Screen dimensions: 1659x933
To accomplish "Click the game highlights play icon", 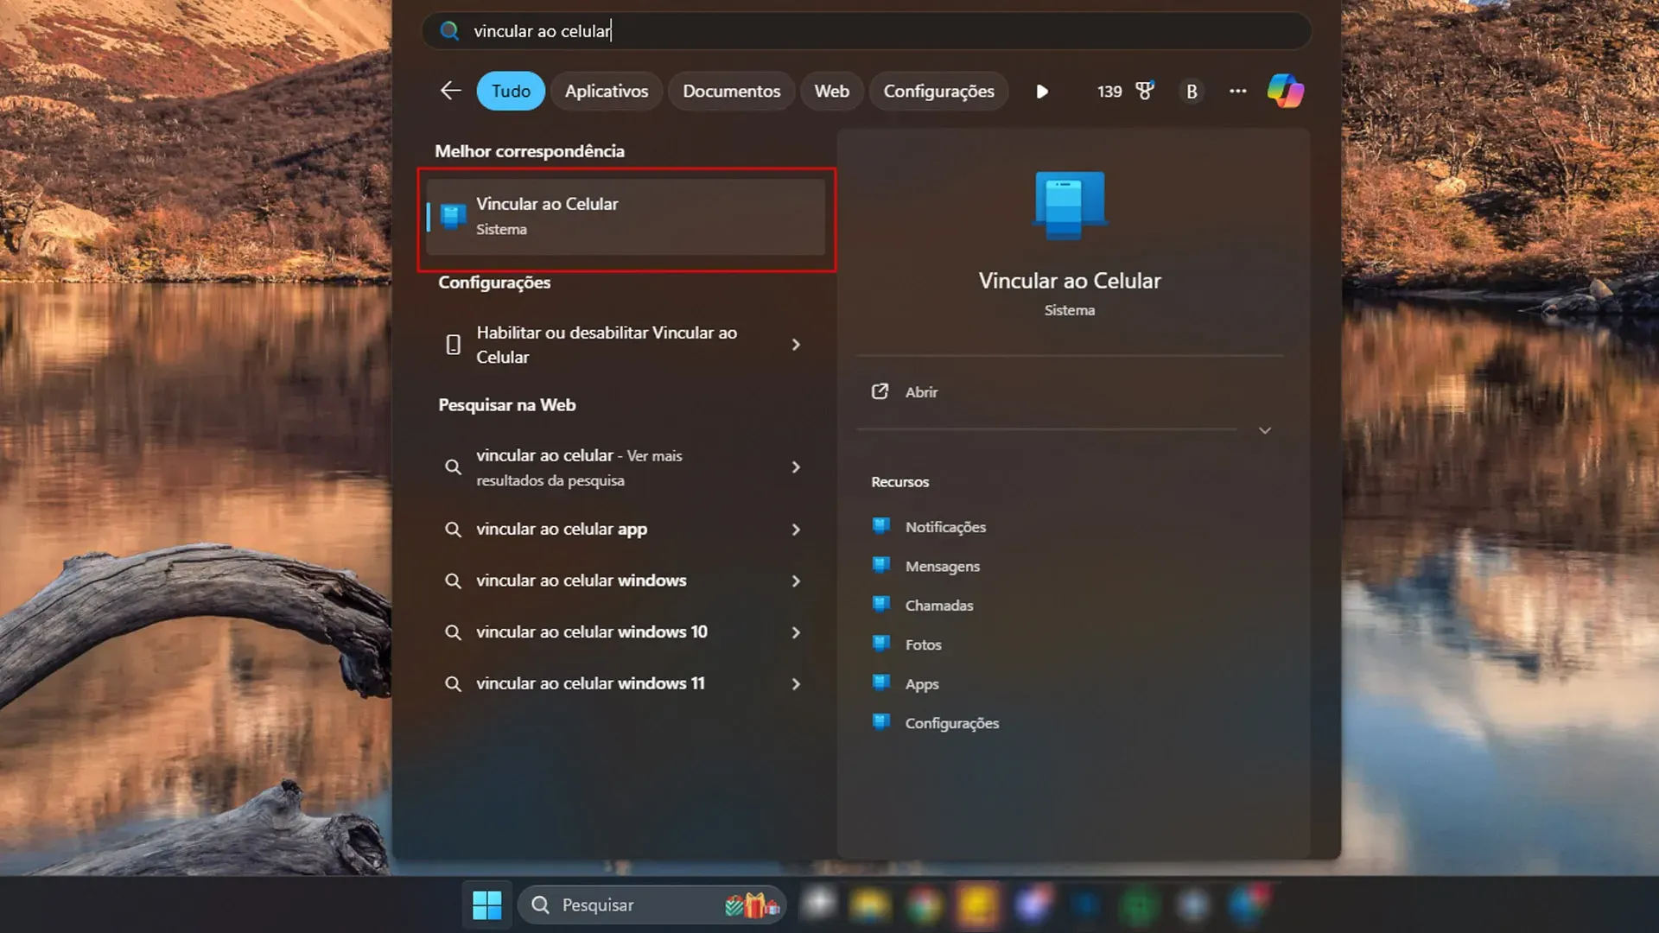I will pos(1042,91).
